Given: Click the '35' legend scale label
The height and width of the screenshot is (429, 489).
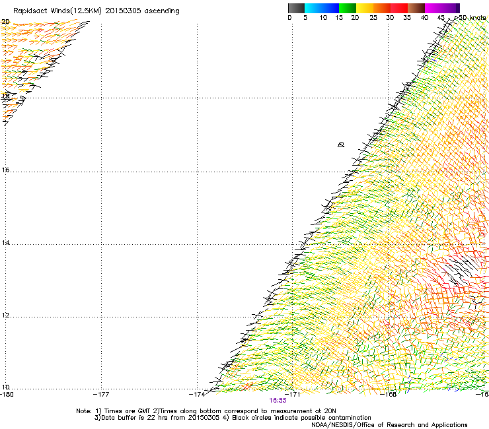Looking at the screenshot, I should coord(407,18).
